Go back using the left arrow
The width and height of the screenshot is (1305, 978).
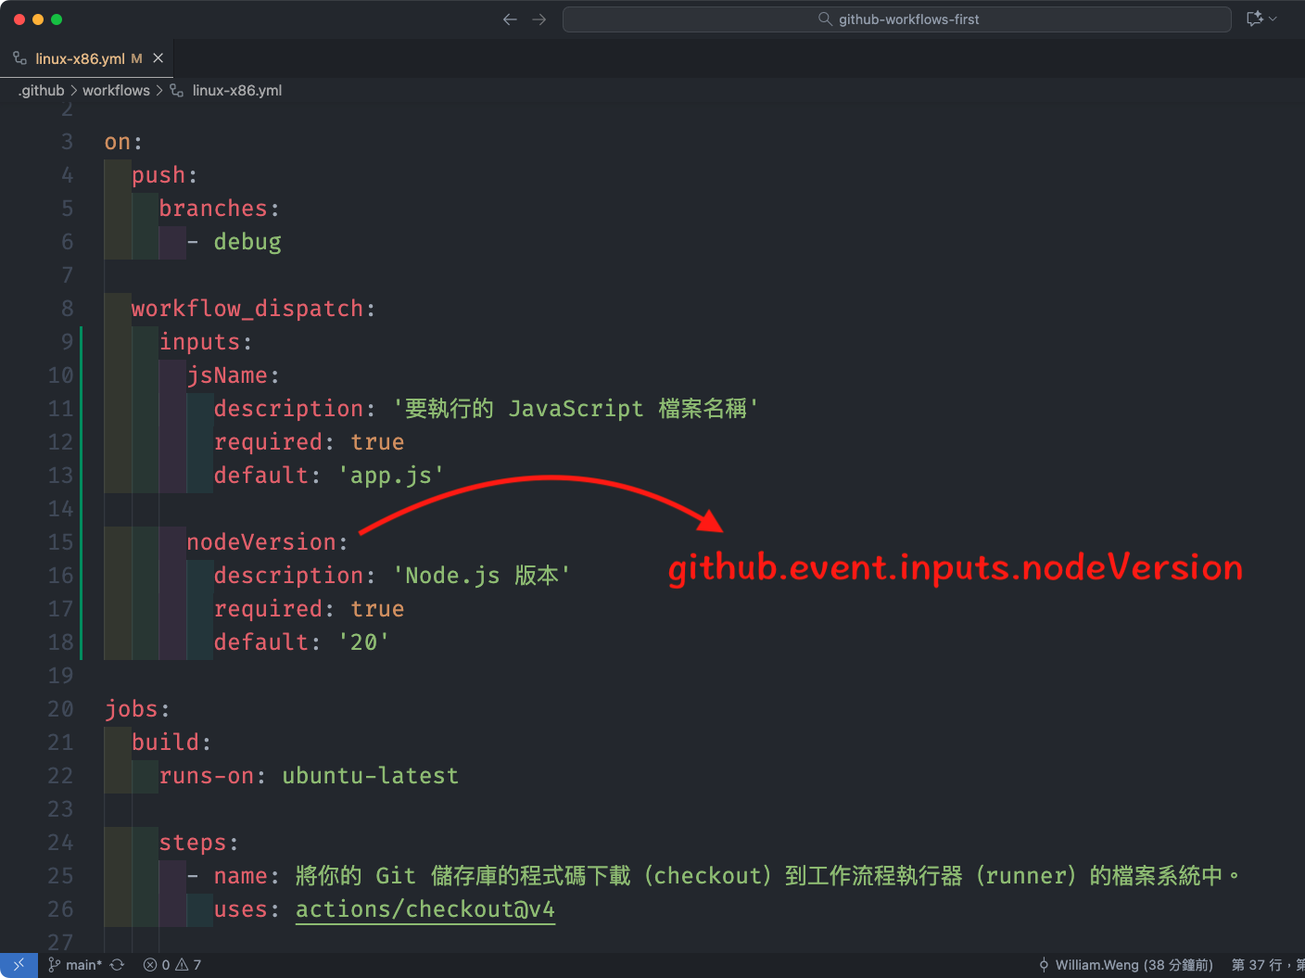click(x=509, y=19)
